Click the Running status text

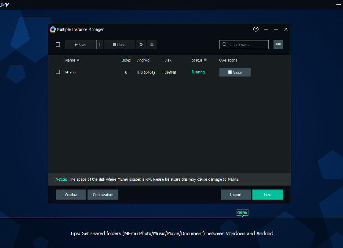point(198,72)
